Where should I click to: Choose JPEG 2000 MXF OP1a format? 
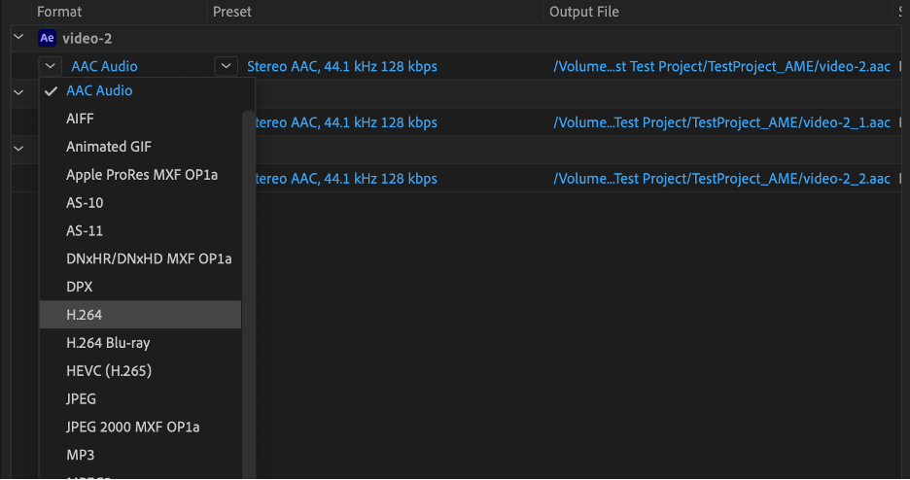click(140, 427)
